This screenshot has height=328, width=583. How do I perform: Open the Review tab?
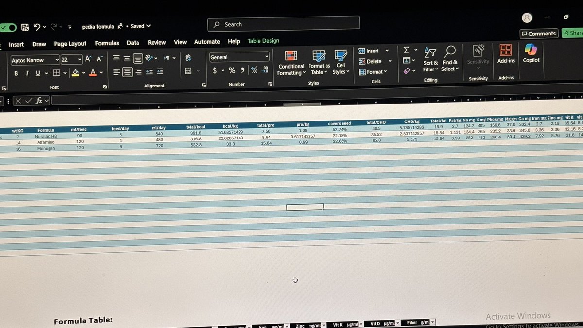[156, 43]
